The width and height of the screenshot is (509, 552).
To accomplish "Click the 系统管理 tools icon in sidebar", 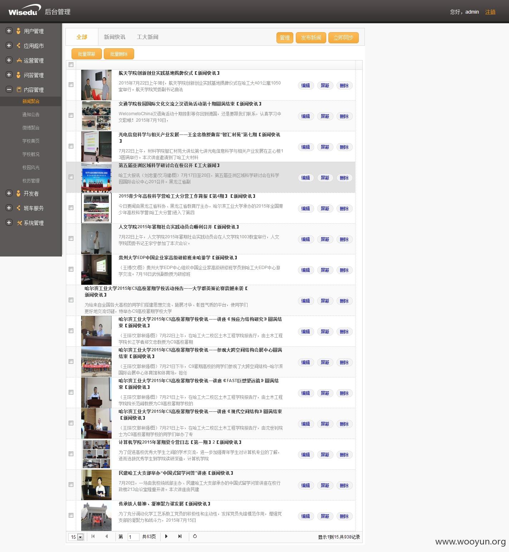I will pos(19,223).
